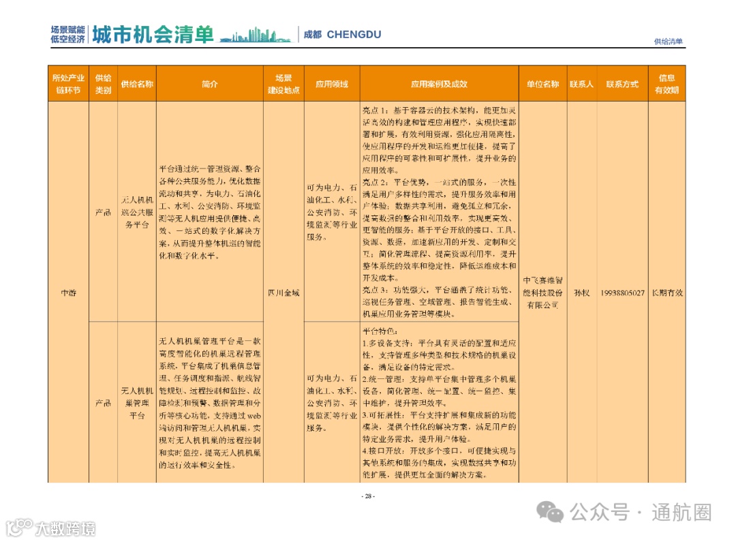Image resolution: width=736 pixels, height=542 pixels.
Task: Click the 亮点 3 case paragraph
Action: click(440, 301)
